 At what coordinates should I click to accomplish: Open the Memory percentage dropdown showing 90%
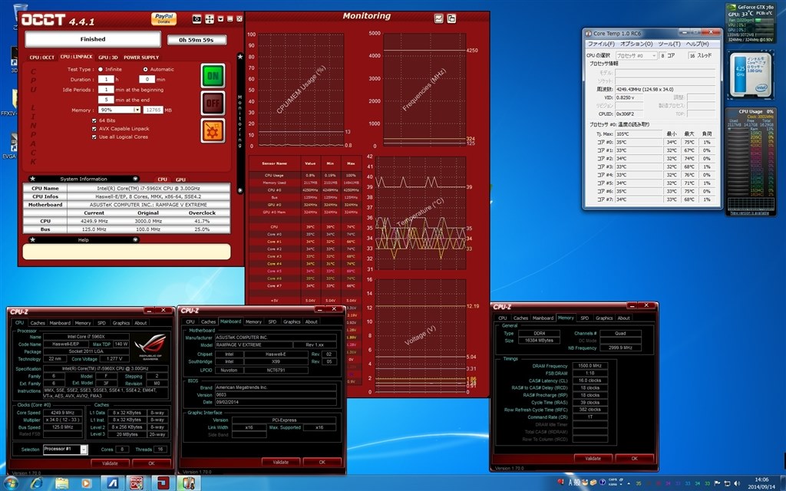tap(137, 110)
